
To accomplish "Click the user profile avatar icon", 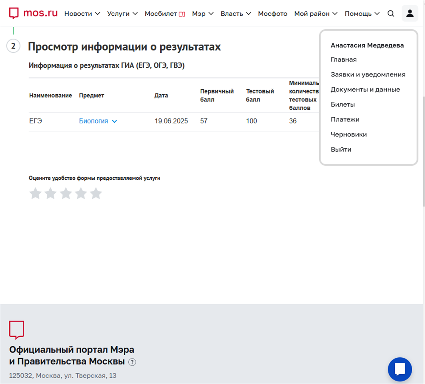I will [410, 14].
